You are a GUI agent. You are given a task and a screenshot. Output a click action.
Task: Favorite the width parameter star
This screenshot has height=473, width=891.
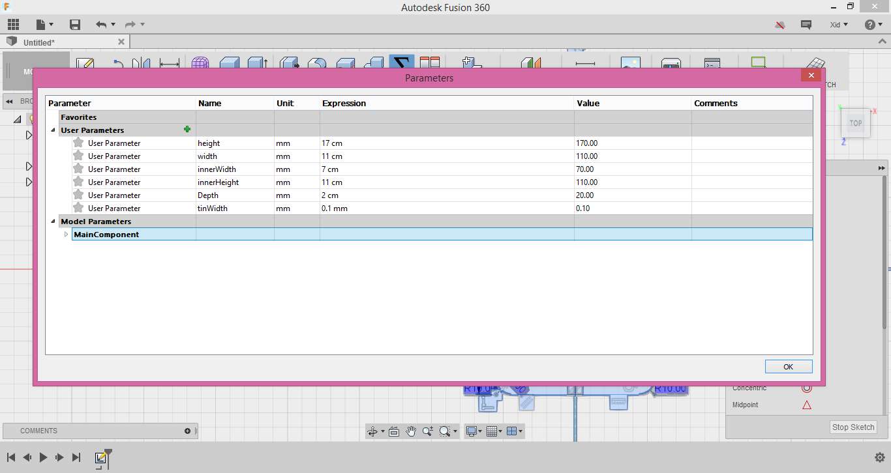coord(78,156)
